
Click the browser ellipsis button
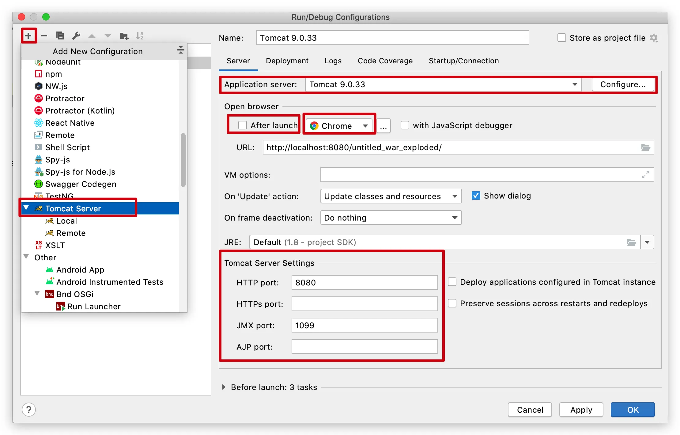(383, 126)
